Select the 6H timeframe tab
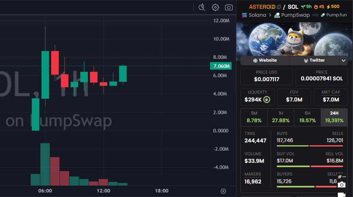The height and width of the screenshot is (197, 353). pyautogui.click(x=307, y=117)
